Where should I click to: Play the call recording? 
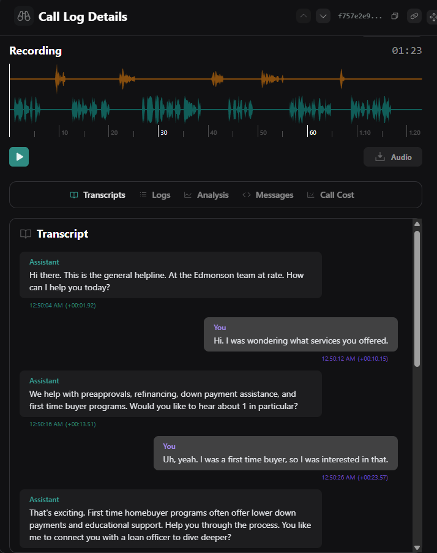pos(19,157)
